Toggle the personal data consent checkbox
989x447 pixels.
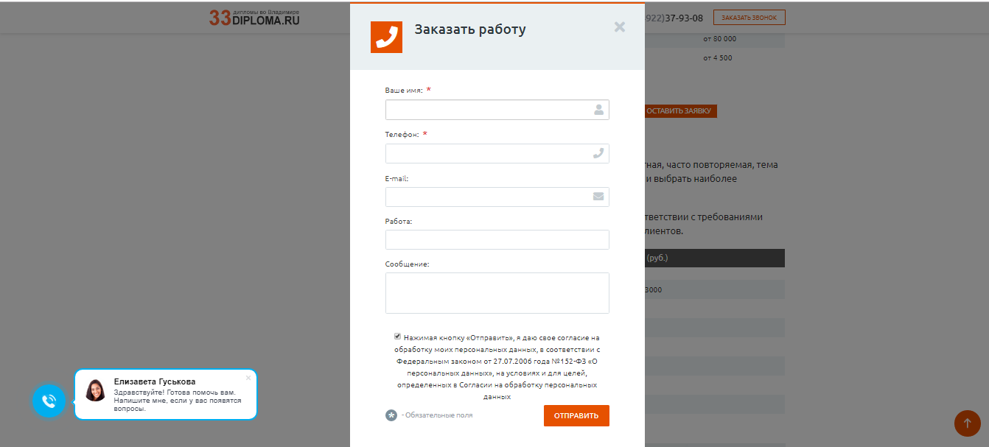pyautogui.click(x=398, y=337)
